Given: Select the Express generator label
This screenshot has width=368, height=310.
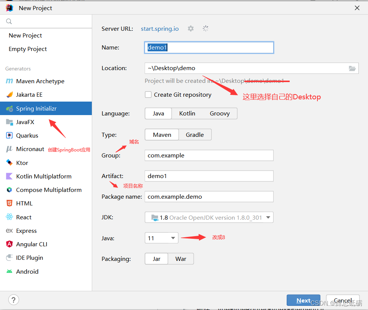Looking at the screenshot, I should tap(26, 231).
